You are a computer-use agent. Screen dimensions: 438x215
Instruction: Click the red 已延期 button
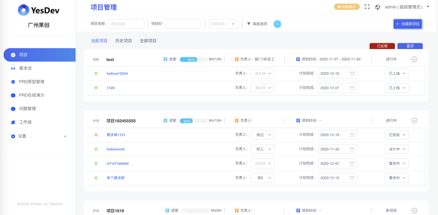click(x=382, y=46)
